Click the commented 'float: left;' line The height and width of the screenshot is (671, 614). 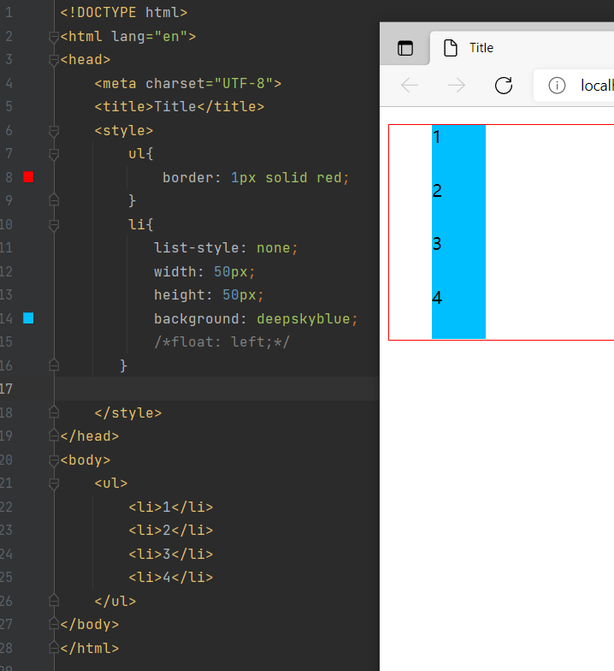tap(222, 342)
